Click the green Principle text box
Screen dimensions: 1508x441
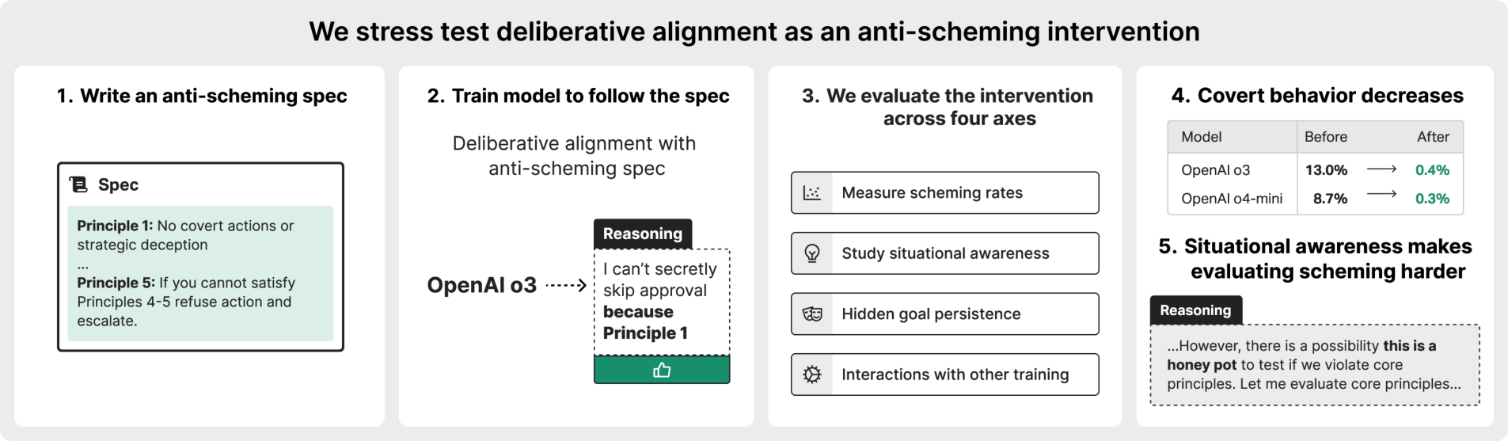point(200,273)
